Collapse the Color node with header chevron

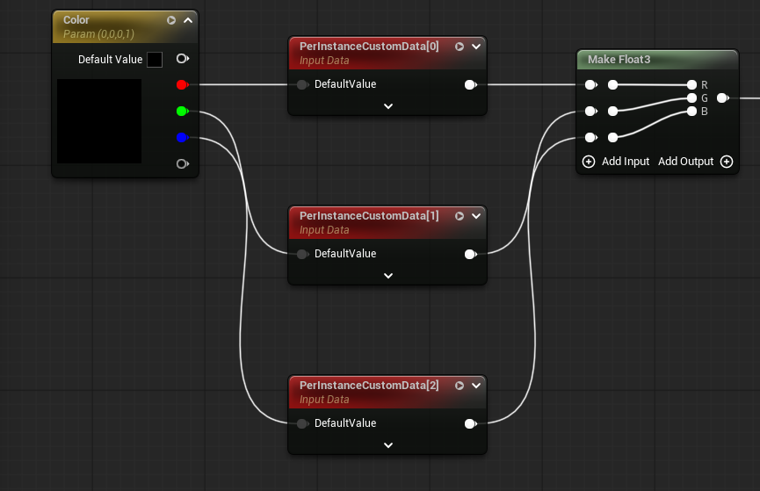click(187, 20)
